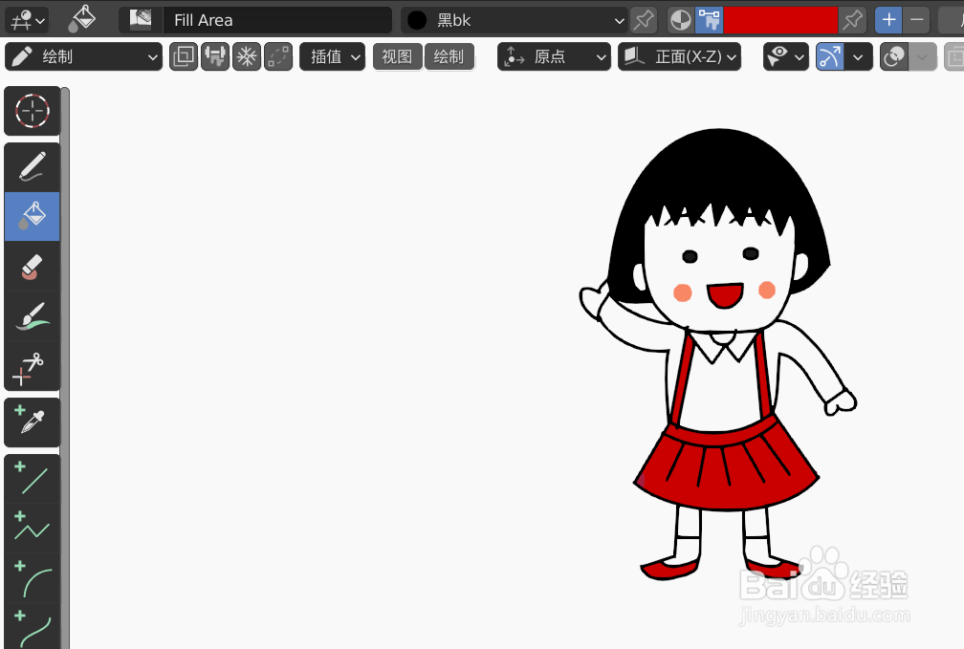This screenshot has height=649, width=964.
Task: Click the plus button in the top bar
Action: [889, 20]
